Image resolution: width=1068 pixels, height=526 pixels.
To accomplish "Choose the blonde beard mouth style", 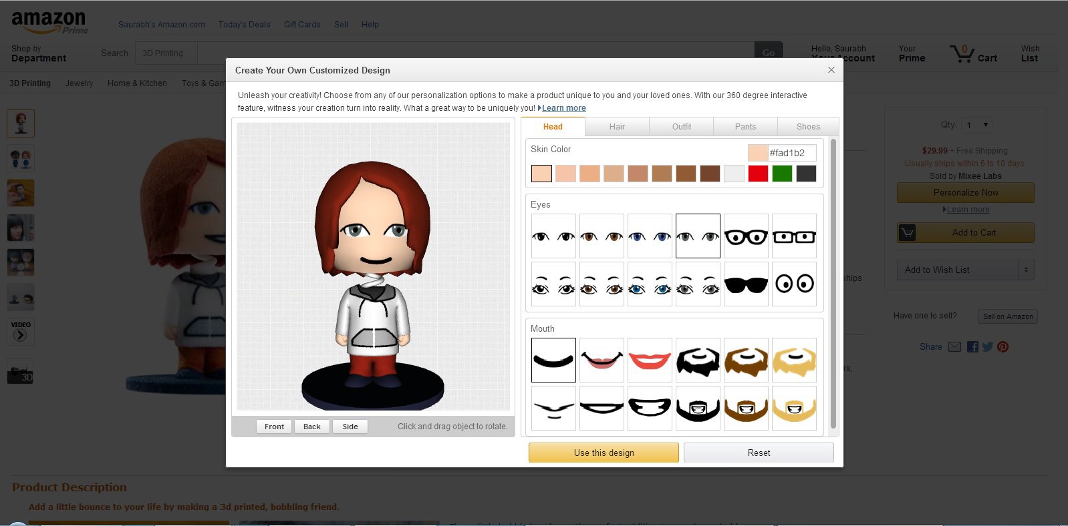I will pos(794,360).
